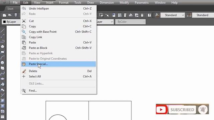Open the Dimension menu
214x120 pixels.
[x=107, y=3]
